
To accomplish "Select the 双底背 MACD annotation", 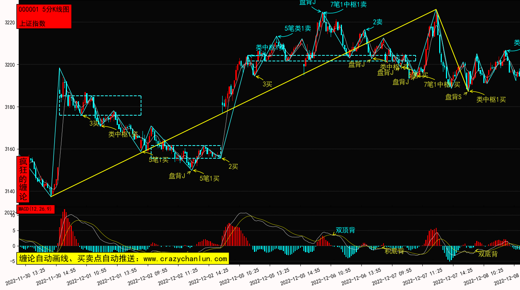I will tap(488, 254).
